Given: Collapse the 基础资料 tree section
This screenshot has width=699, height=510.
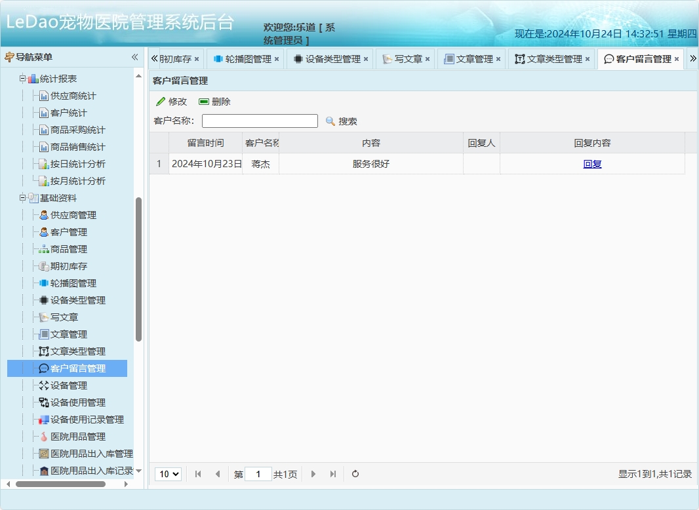Looking at the screenshot, I should [21, 197].
